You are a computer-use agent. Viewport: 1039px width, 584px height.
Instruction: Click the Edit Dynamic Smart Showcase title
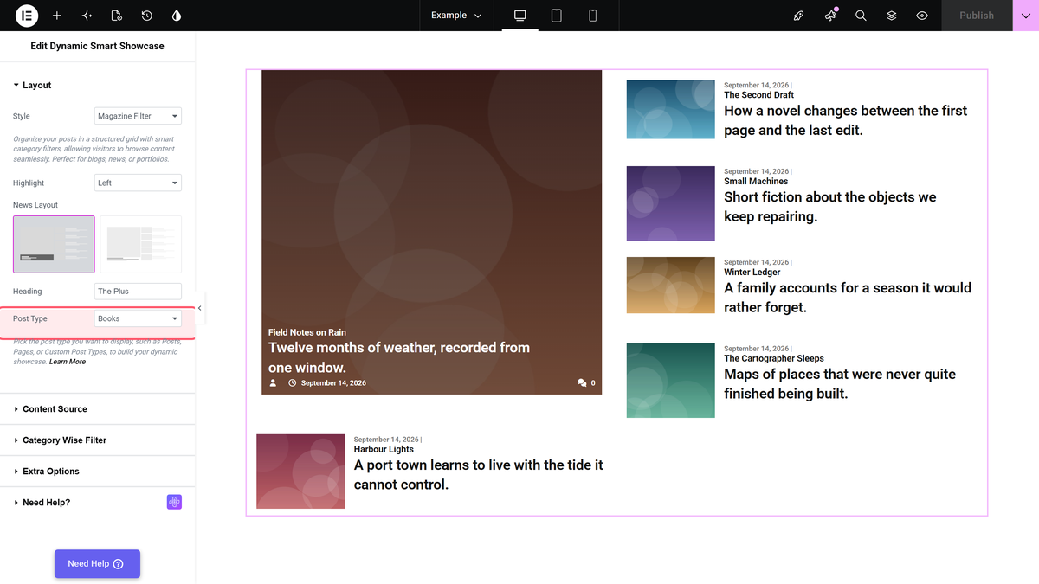coord(97,46)
